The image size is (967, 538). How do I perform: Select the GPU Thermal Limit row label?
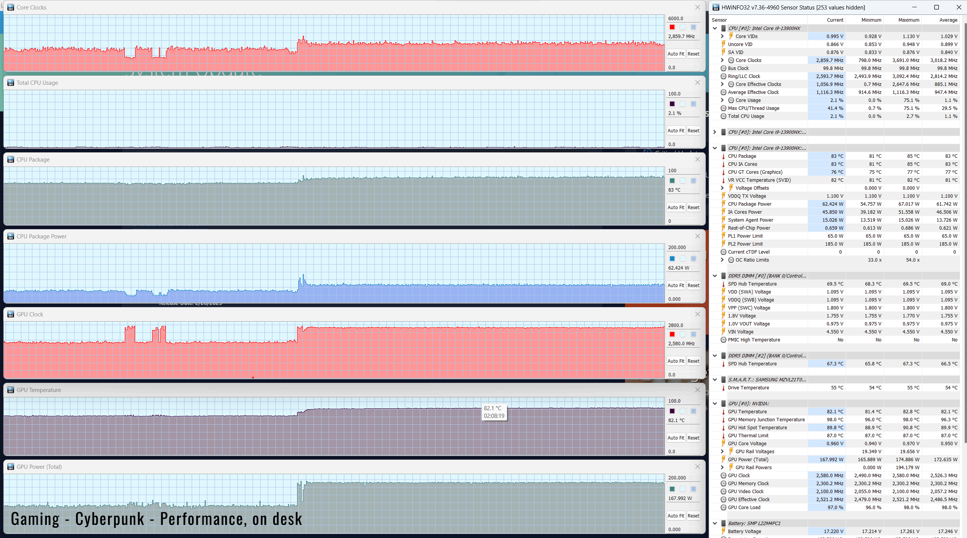[x=748, y=435]
